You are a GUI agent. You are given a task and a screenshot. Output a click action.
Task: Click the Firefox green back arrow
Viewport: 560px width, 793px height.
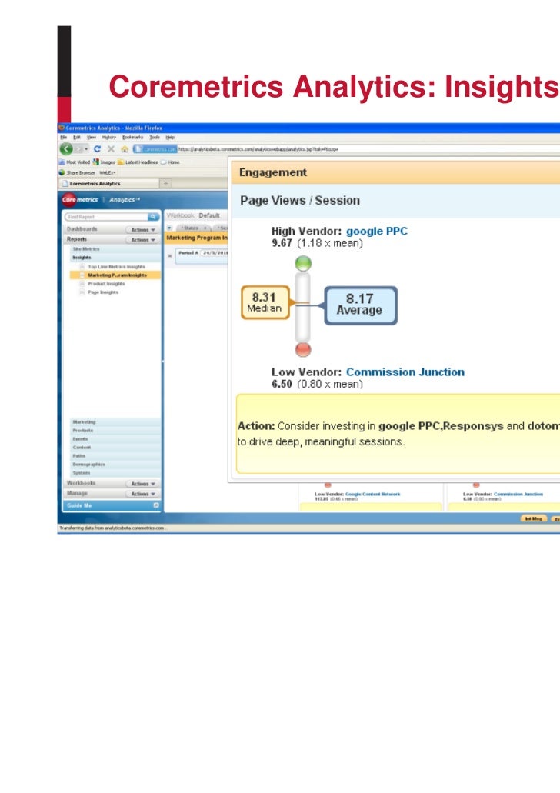coord(66,149)
